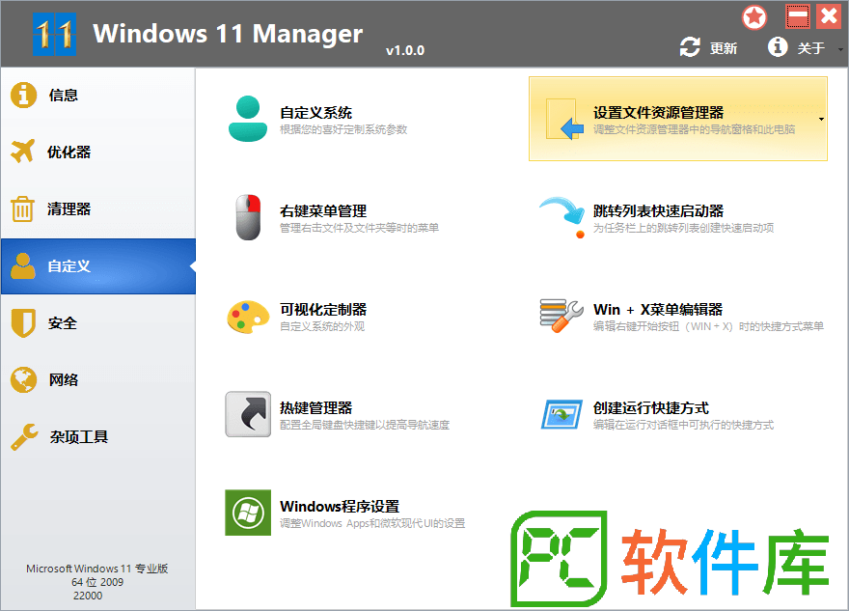Click the paint palette icon for 可视化定制器
Viewport: 849px width, 611px height.
click(248, 317)
